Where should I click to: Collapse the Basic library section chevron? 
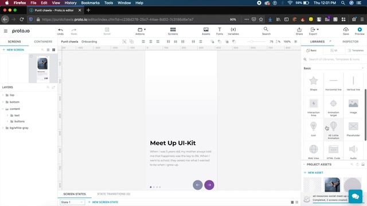tap(362, 68)
